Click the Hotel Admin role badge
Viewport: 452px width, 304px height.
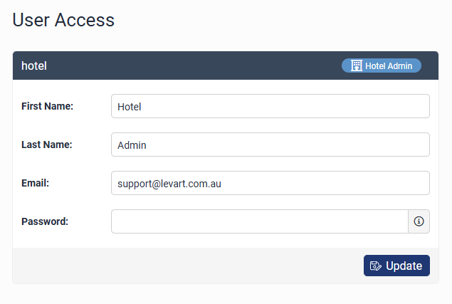point(382,65)
